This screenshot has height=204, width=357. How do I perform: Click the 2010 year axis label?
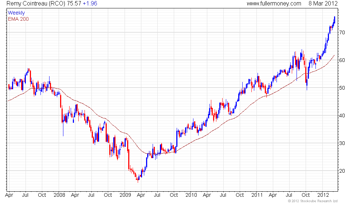point(191,195)
